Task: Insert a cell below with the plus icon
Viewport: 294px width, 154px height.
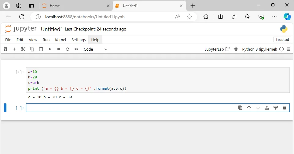Action: coord(14,49)
